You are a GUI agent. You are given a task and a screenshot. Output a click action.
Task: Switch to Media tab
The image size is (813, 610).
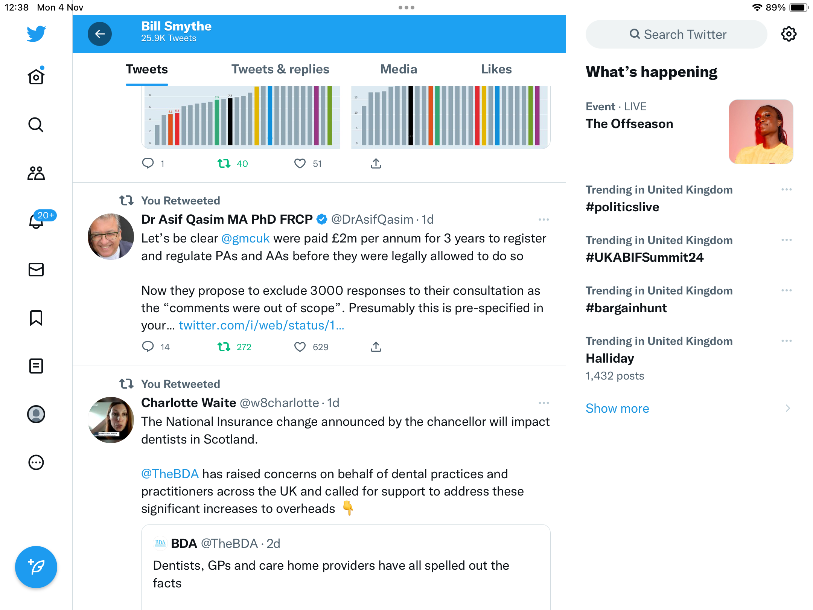pos(399,69)
